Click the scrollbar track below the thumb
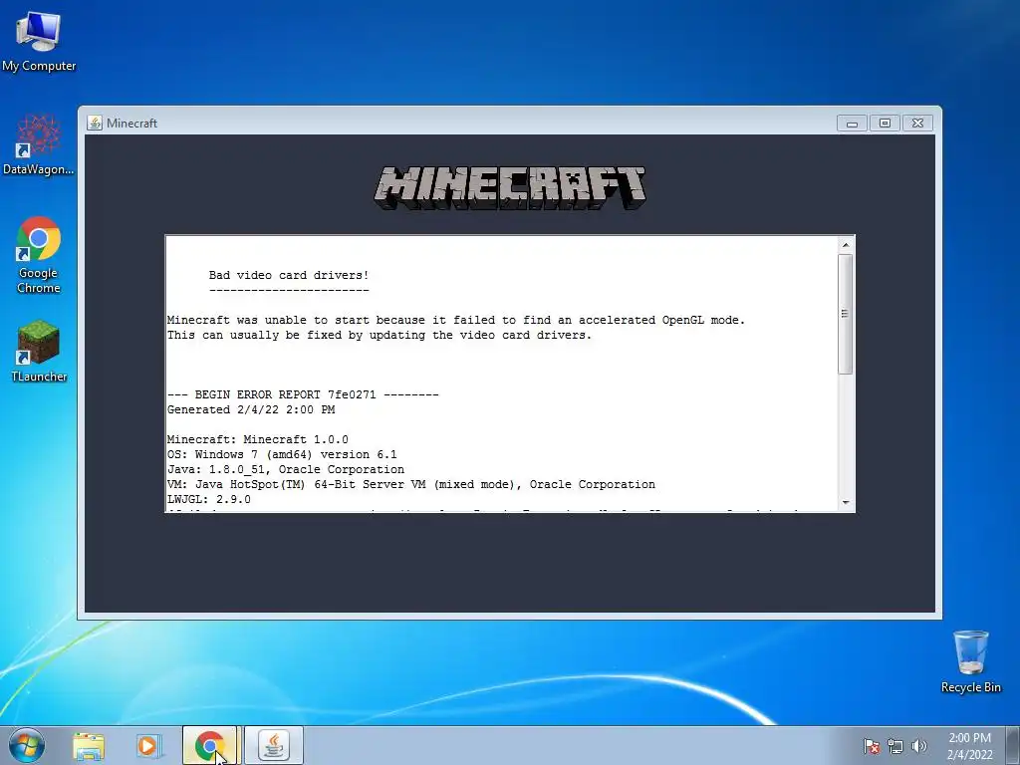The width and height of the screenshot is (1020, 765). (x=845, y=434)
